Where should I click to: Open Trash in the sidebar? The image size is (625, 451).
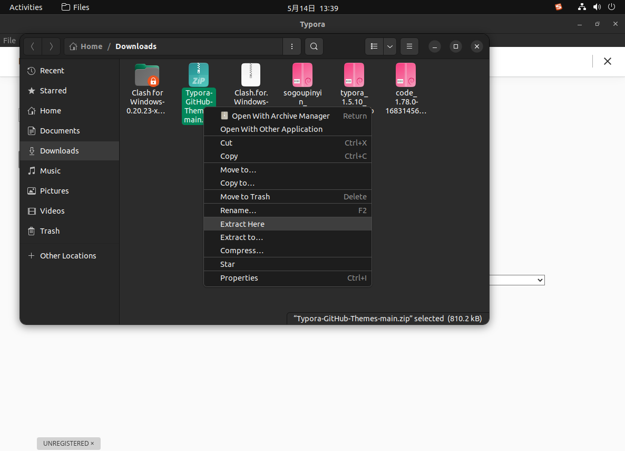pyautogui.click(x=70, y=231)
